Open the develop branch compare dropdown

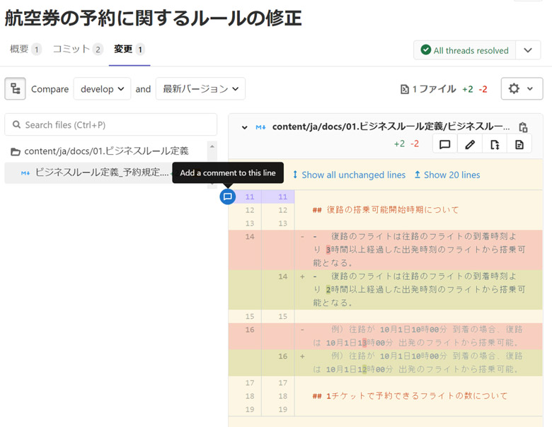click(x=102, y=88)
